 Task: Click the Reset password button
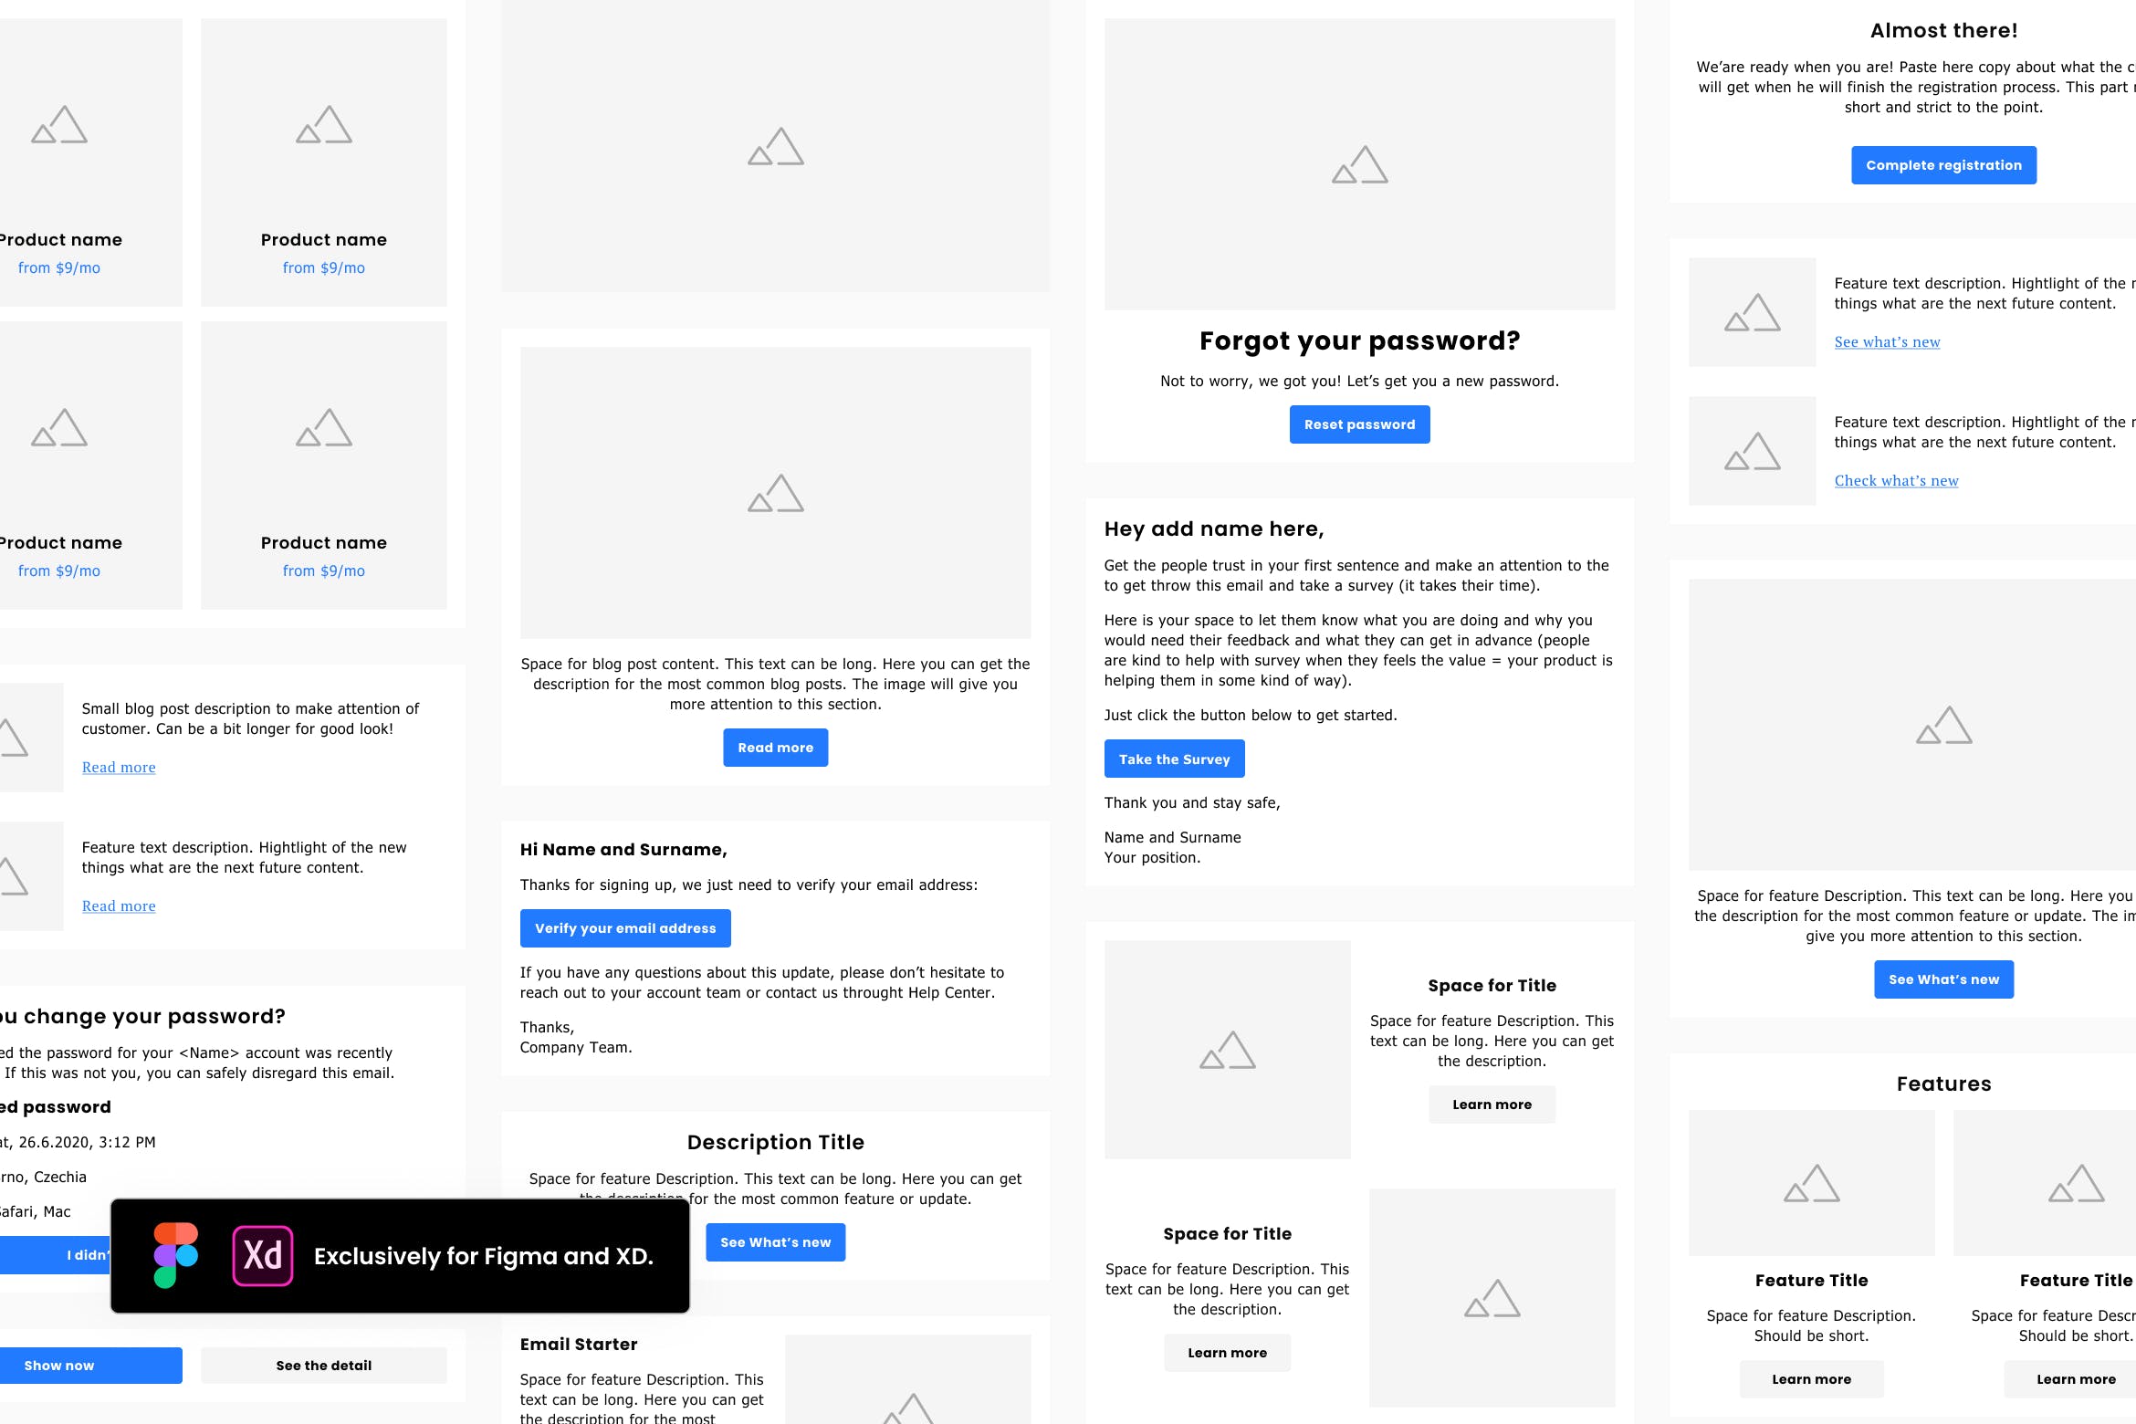click(1359, 424)
